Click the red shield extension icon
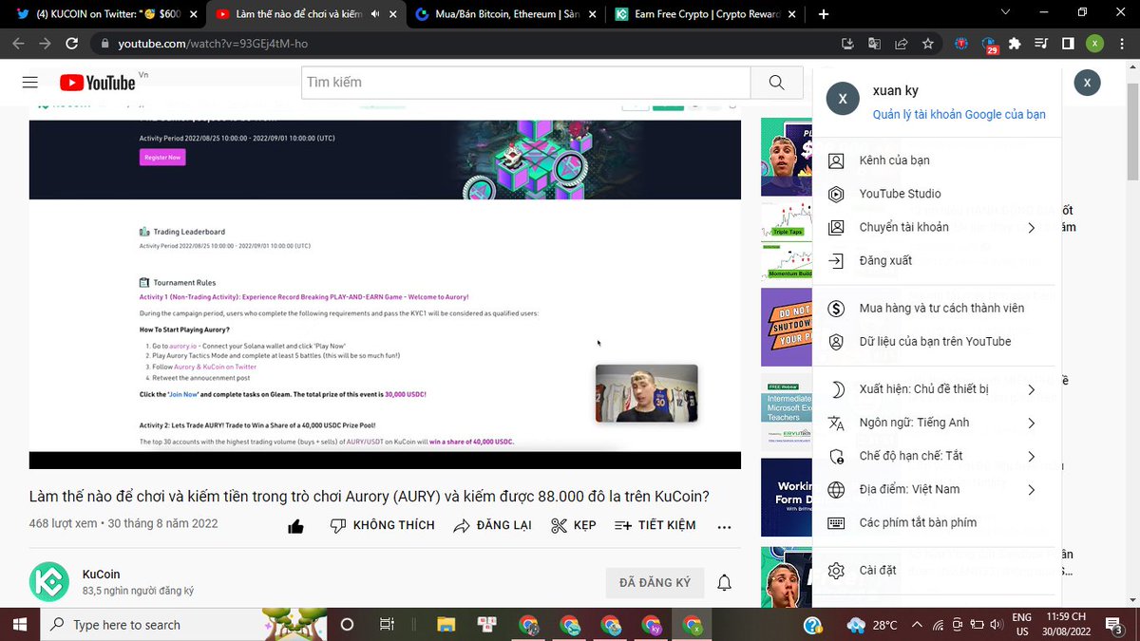1140x641 pixels. point(962,44)
